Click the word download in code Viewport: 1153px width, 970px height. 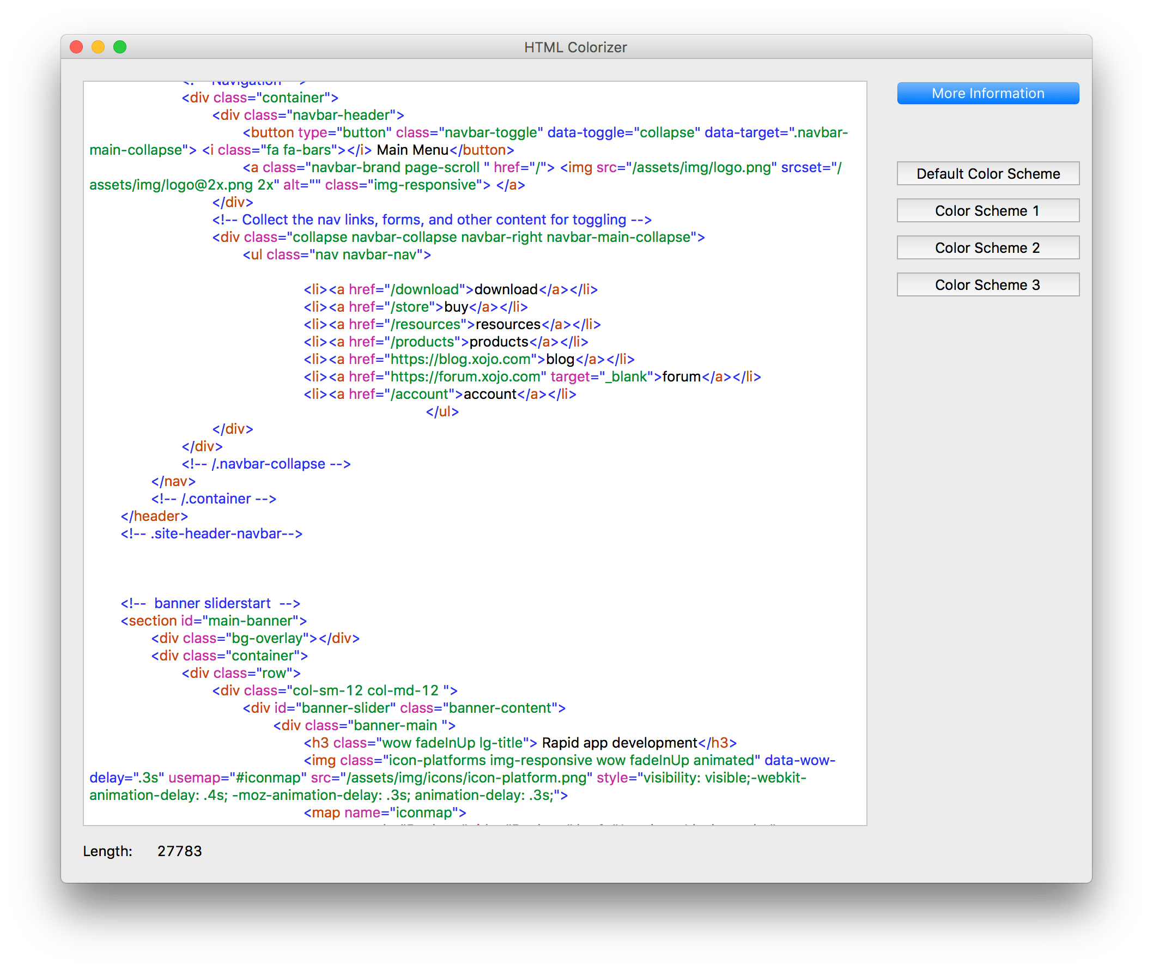pyautogui.click(x=505, y=289)
